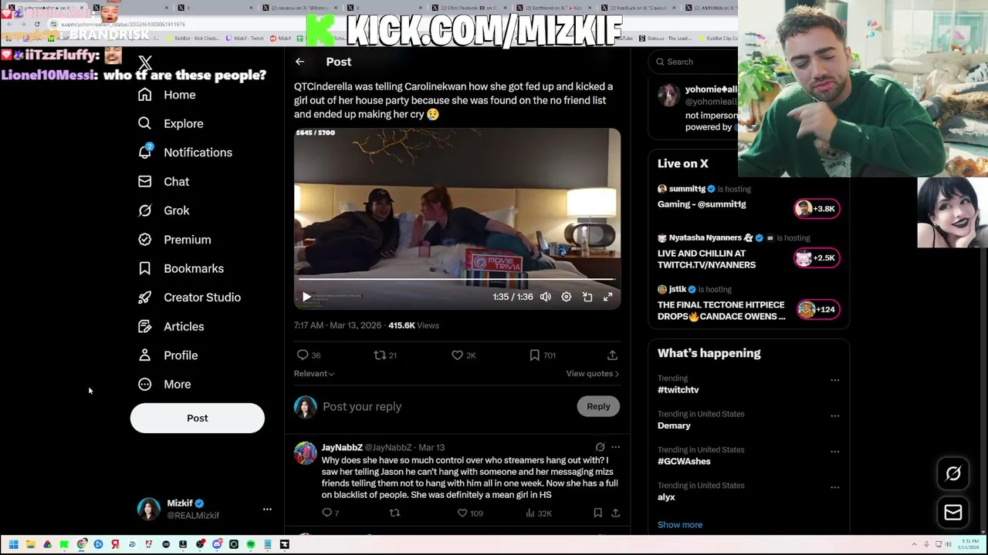Viewport: 988px width, 555px height.
Task: Open the account menu next to Mizkif
Action: (x=267, y=509)
